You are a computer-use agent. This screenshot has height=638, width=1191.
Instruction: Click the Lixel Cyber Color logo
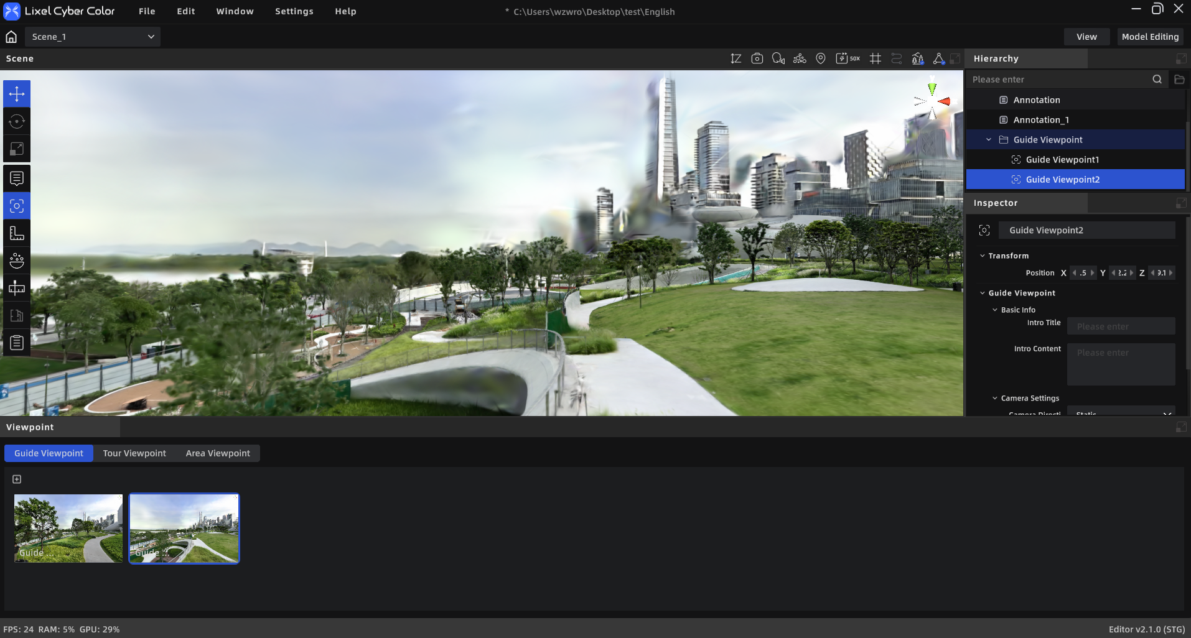12,11
